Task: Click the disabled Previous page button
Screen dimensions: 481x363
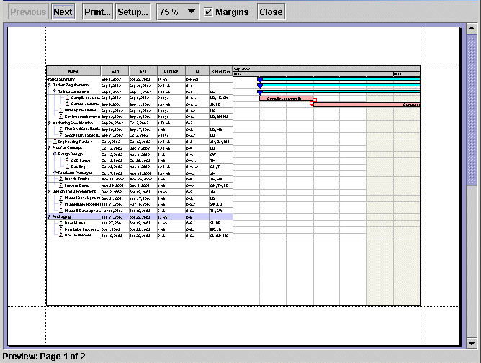Action: (28, 12)
